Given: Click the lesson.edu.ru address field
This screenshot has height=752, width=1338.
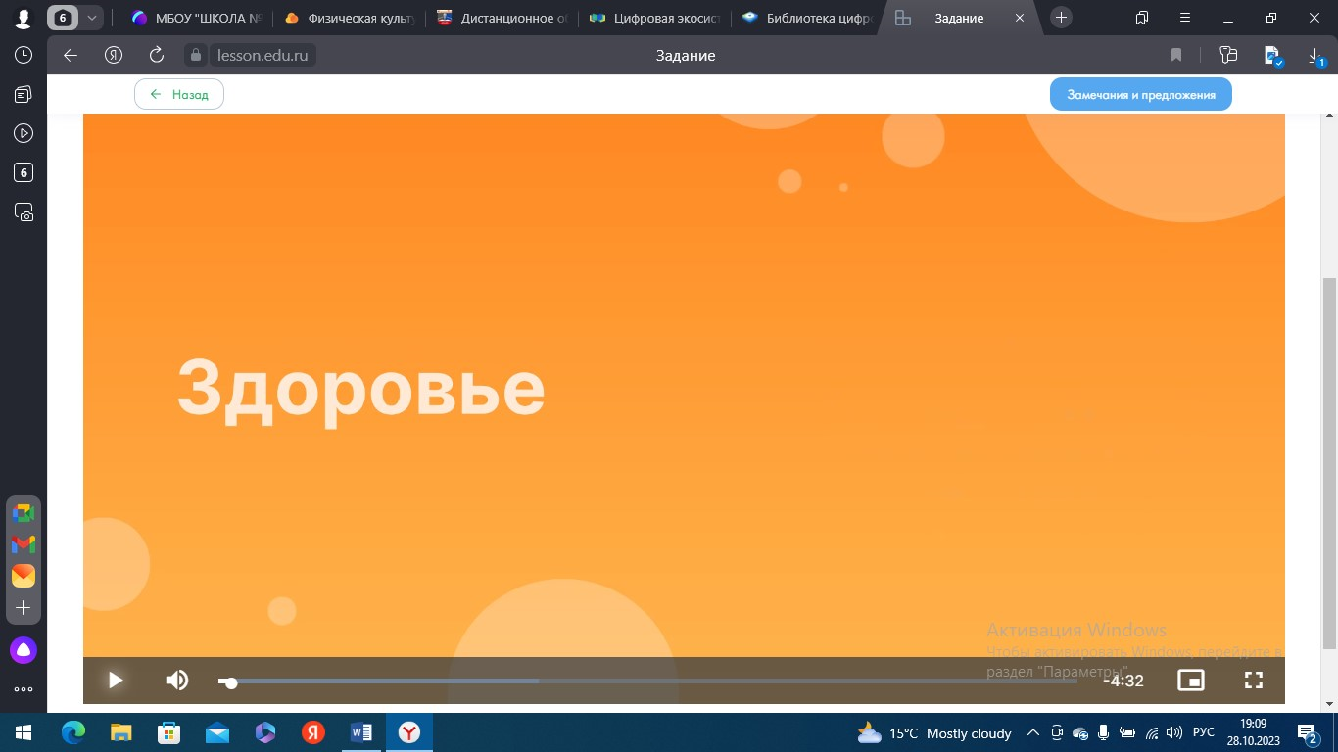Looking at the screenshot, I should tap(262, 56).
